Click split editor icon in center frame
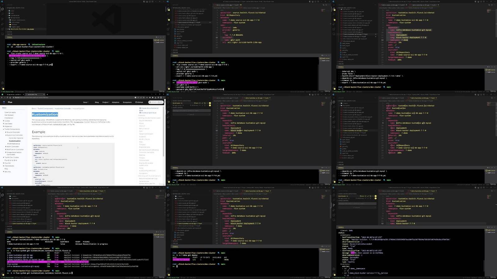This screenshot has height=279, width=497. coord(326,98)
